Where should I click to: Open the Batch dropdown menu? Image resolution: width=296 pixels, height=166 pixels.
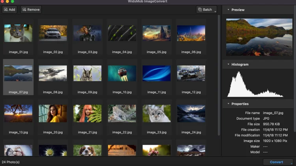206,9
